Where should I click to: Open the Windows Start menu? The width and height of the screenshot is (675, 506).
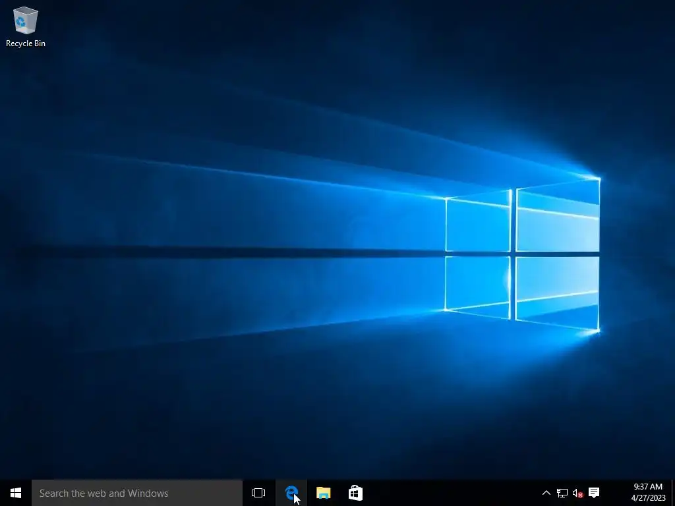tap(16, 493)
